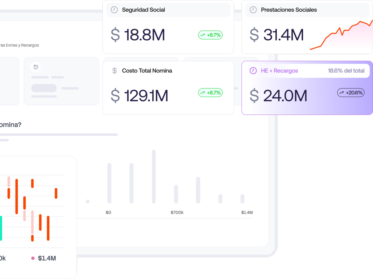Click the $31.4M Prestaciones Sociales value

click(283, 35)
